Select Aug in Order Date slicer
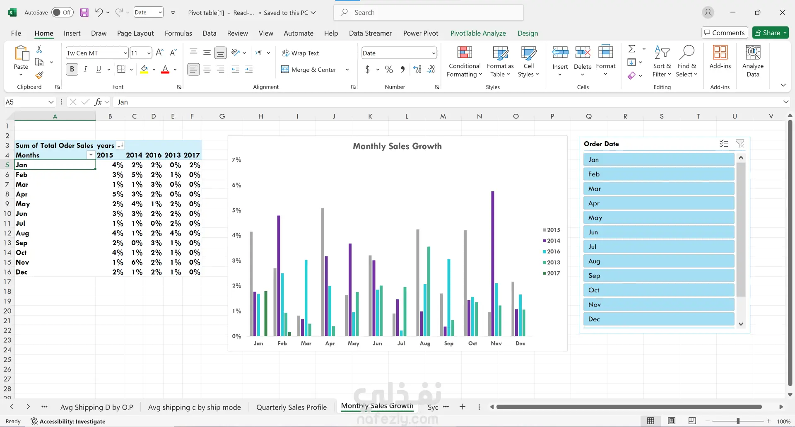795x427 pixels. 658,261
